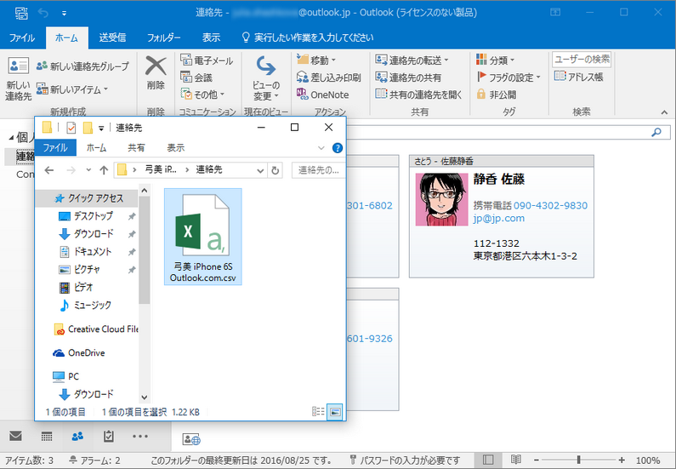Go up one folder in Explorer
This screenshot has height=469, width=676.
[x=104, y=170]
